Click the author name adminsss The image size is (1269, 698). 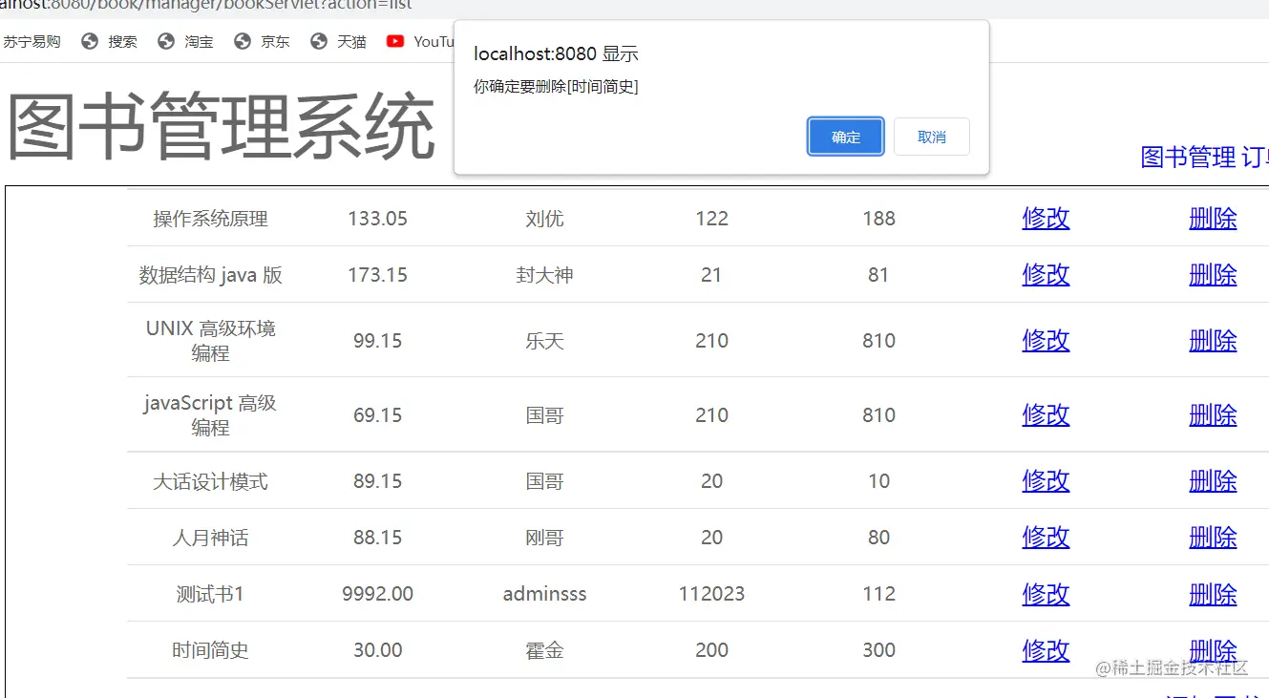click(544, 594)
